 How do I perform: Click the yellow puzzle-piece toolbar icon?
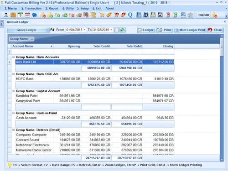153,15
